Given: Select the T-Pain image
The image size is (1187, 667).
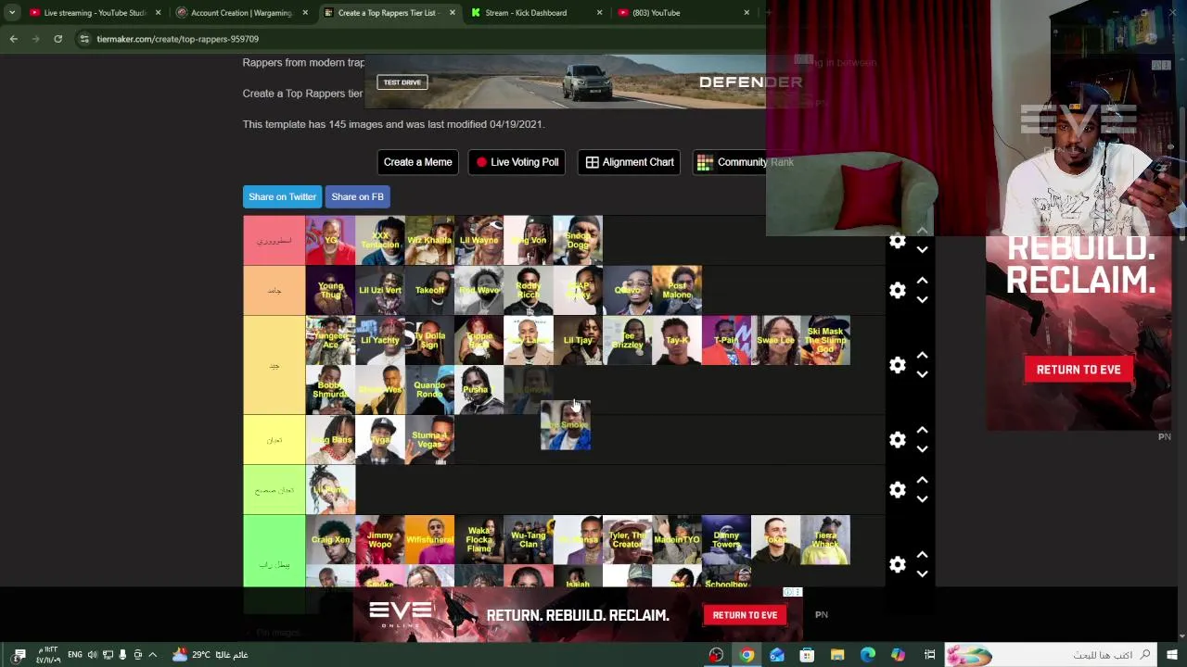Looking at the screenshot, I should click(x=726, y=340).
